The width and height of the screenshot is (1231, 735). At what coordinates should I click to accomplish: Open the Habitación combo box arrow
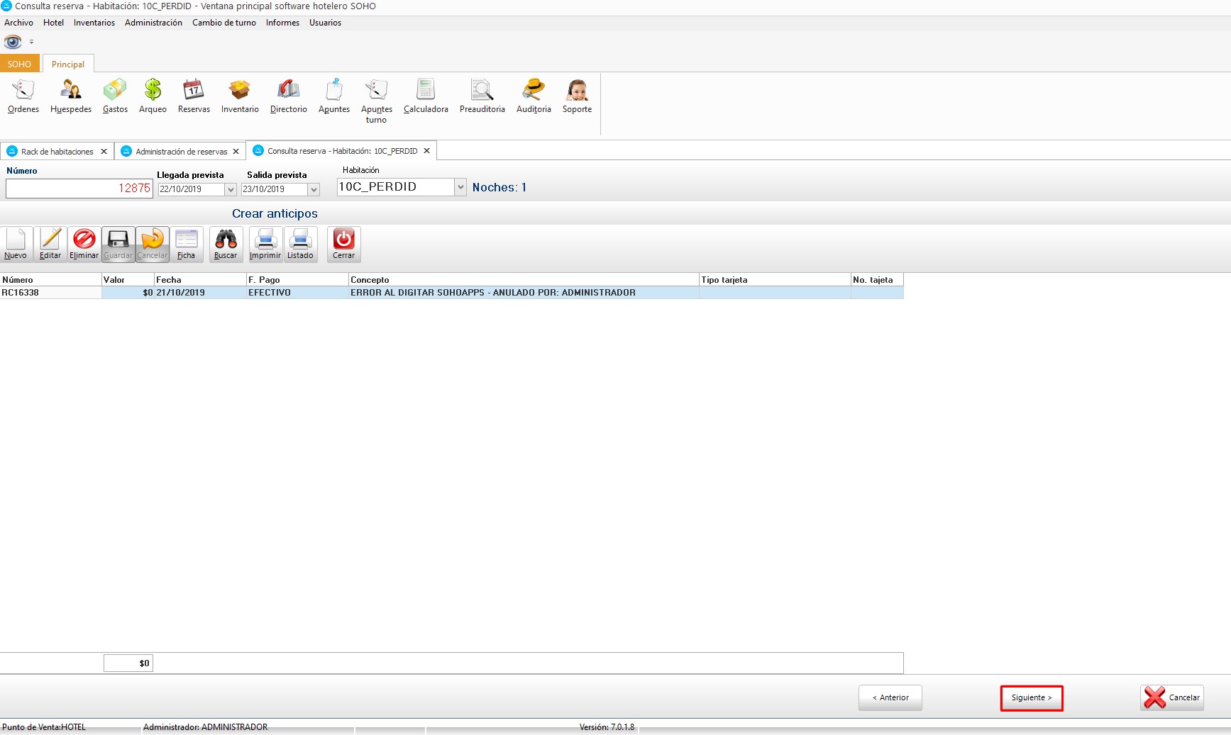[460, 187]
